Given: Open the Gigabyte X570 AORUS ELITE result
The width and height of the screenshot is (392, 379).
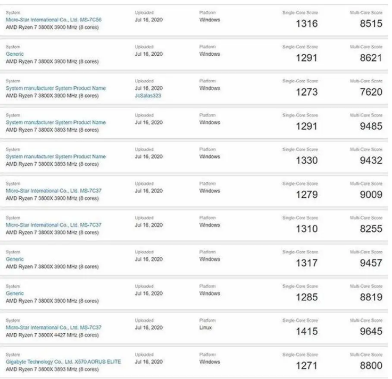Looking at the screenshot, I should pyautogui.click(x=63, y=361).
